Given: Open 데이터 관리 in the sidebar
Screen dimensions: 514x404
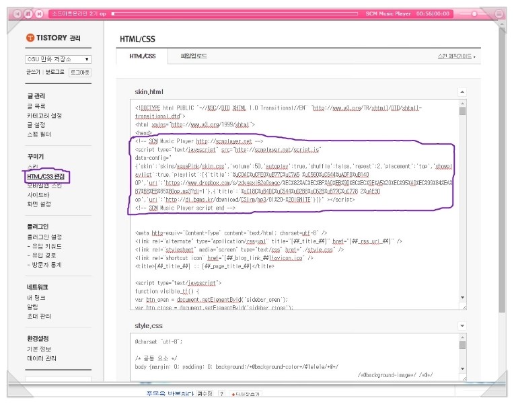Looking at the screenshot, I should click(x=42, y=358).
